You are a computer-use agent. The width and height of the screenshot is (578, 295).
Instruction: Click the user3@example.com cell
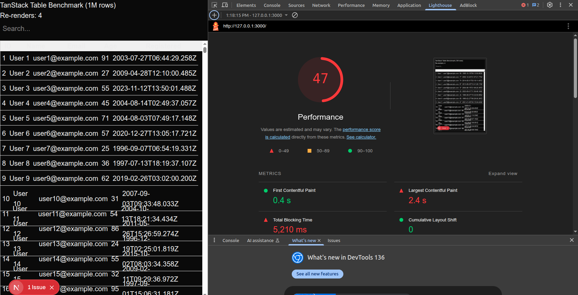click(66, 89)
